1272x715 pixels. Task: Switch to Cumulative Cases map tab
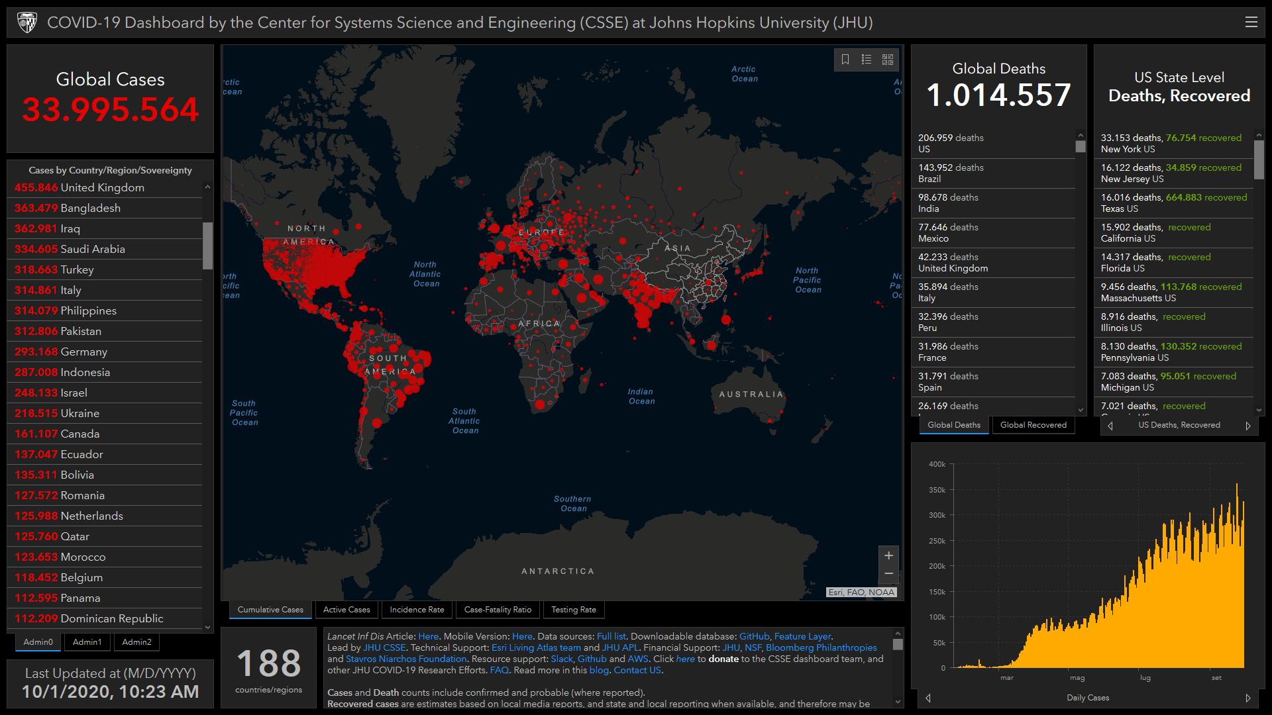pyautogui.click(x=270, y=610)
